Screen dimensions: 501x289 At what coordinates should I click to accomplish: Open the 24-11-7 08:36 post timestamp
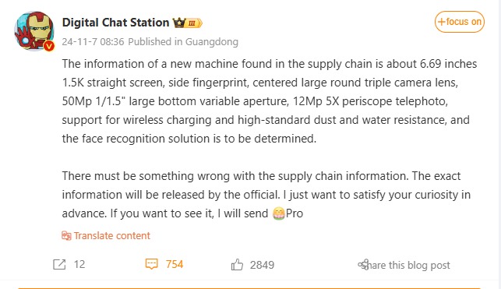click(93, 42)
